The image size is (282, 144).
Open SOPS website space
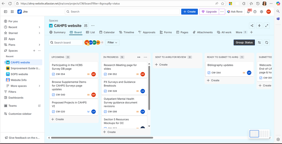19,74
